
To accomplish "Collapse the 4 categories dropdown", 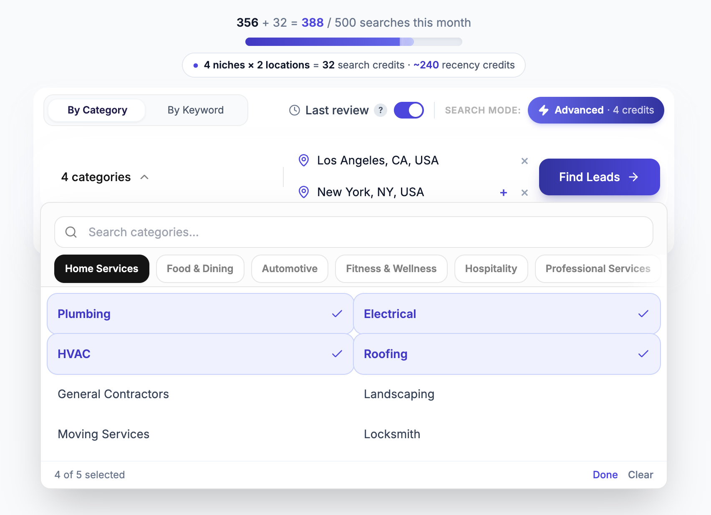I will coord(105,177).
